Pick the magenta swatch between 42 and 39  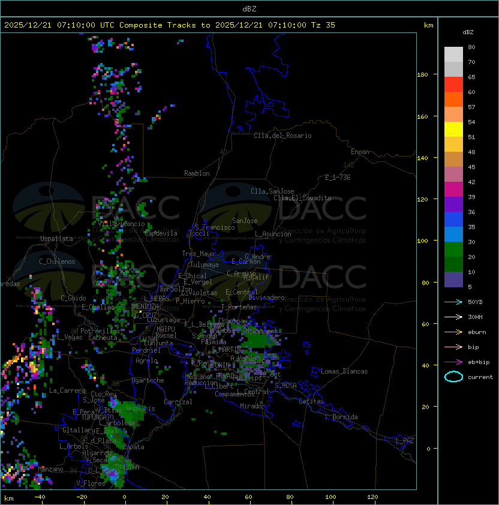[453, 189]
